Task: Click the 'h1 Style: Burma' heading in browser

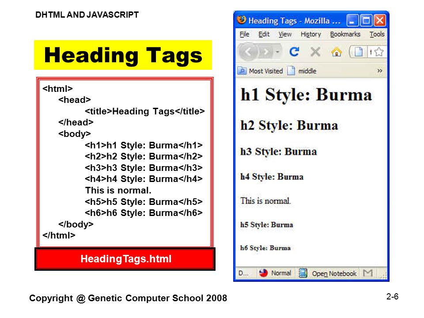Action: click(x=306, y=95)
